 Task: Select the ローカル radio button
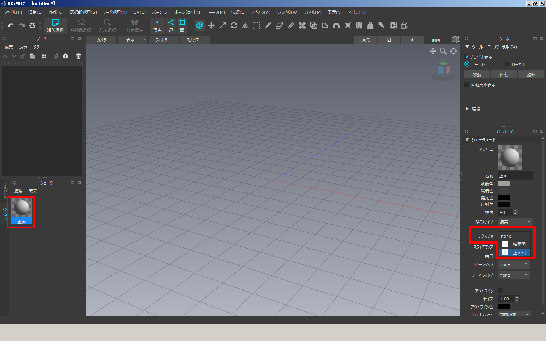coord(507,64)
